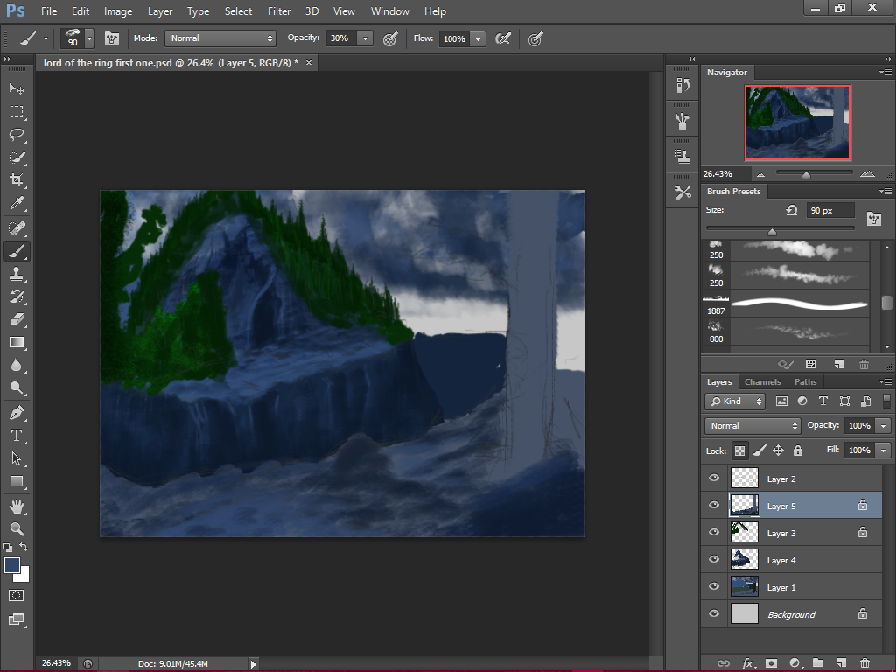Hide Layer 5 visibility eye
Screen dimensions: 896x672
[x=714, y=505]
